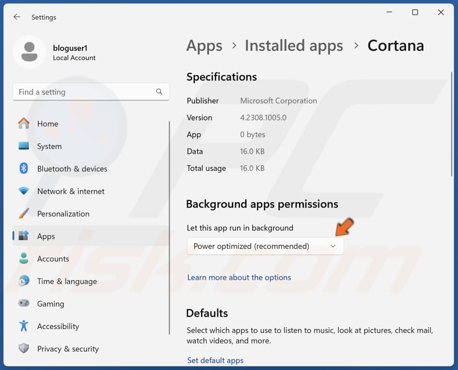Click the Find a setting search box

(x=91, y=92)
